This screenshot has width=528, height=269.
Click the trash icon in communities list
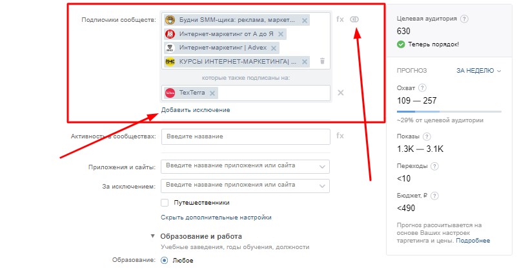(322, 61)
